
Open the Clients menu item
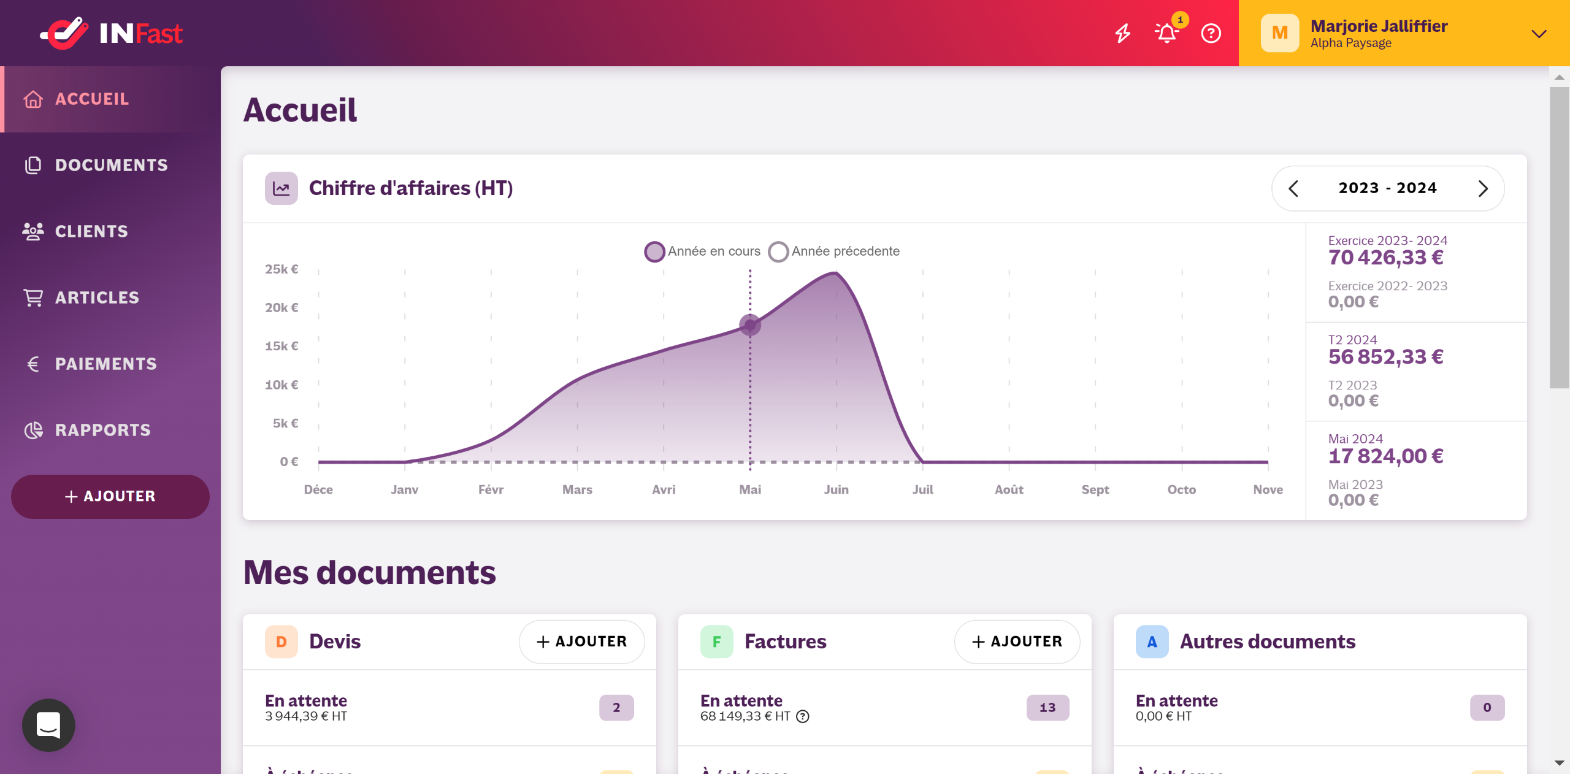coord(91,231)
